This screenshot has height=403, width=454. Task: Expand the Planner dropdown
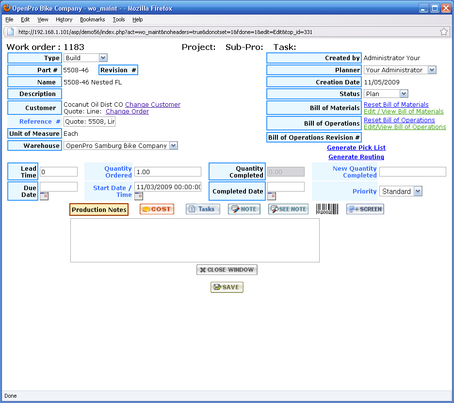click(400, 70)
